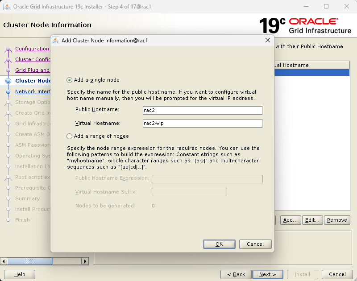Click the ASM Password step in the sidebar
The width and height of the screenshot is (357, 281).
(33, 145)
